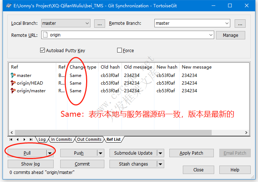The image size is (258, 182).
Task: Click the document icon in Remote URL field
Action: (x=45, y=35)
